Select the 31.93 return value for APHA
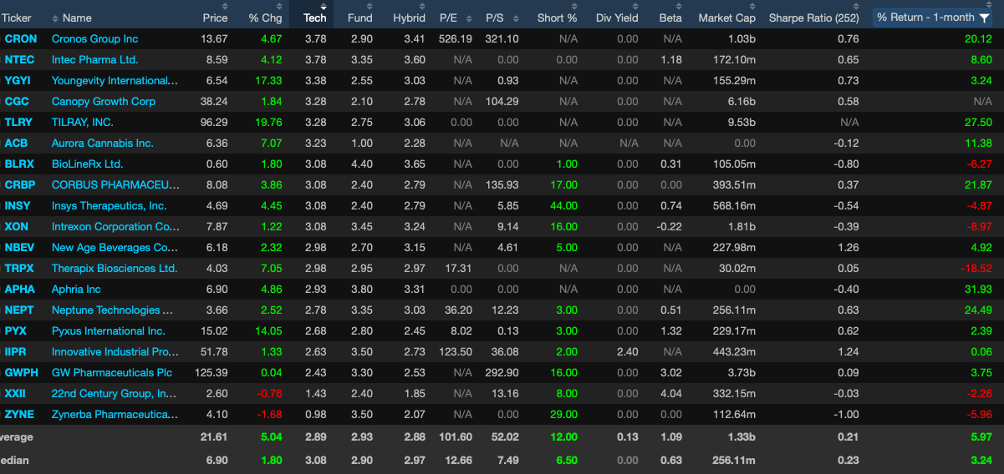The width and height of the screenshot is (1004, 474). click(978, 290)
